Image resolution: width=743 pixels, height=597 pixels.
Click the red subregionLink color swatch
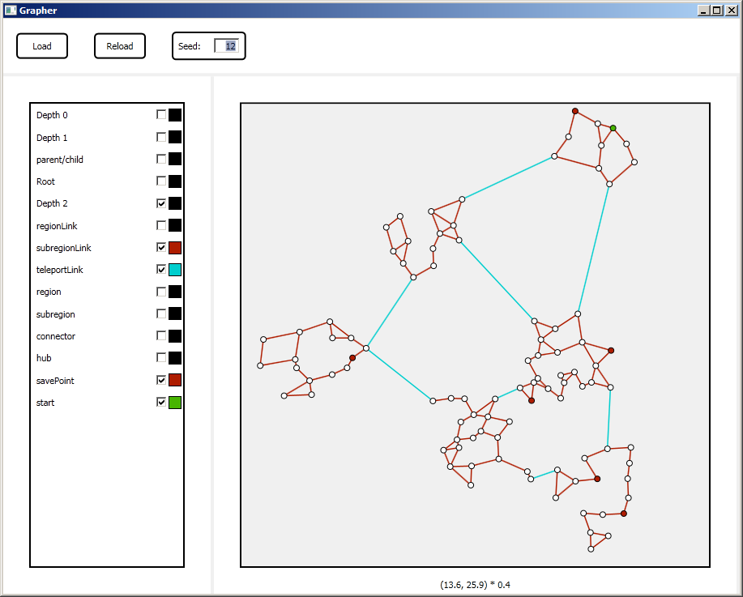pyautogui.click(x=175, y=248)
